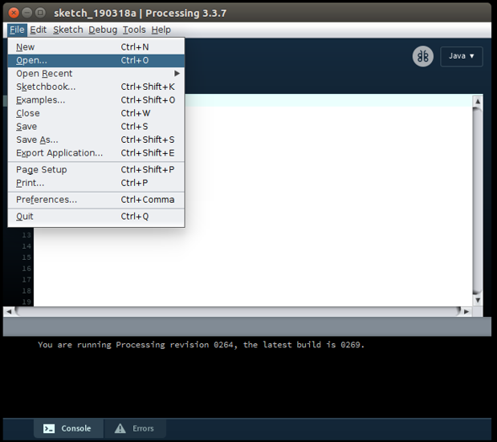The width and height of the screenshot is (497, 442).
Task: Switch to the Errors tab
Action: (136, 428)
